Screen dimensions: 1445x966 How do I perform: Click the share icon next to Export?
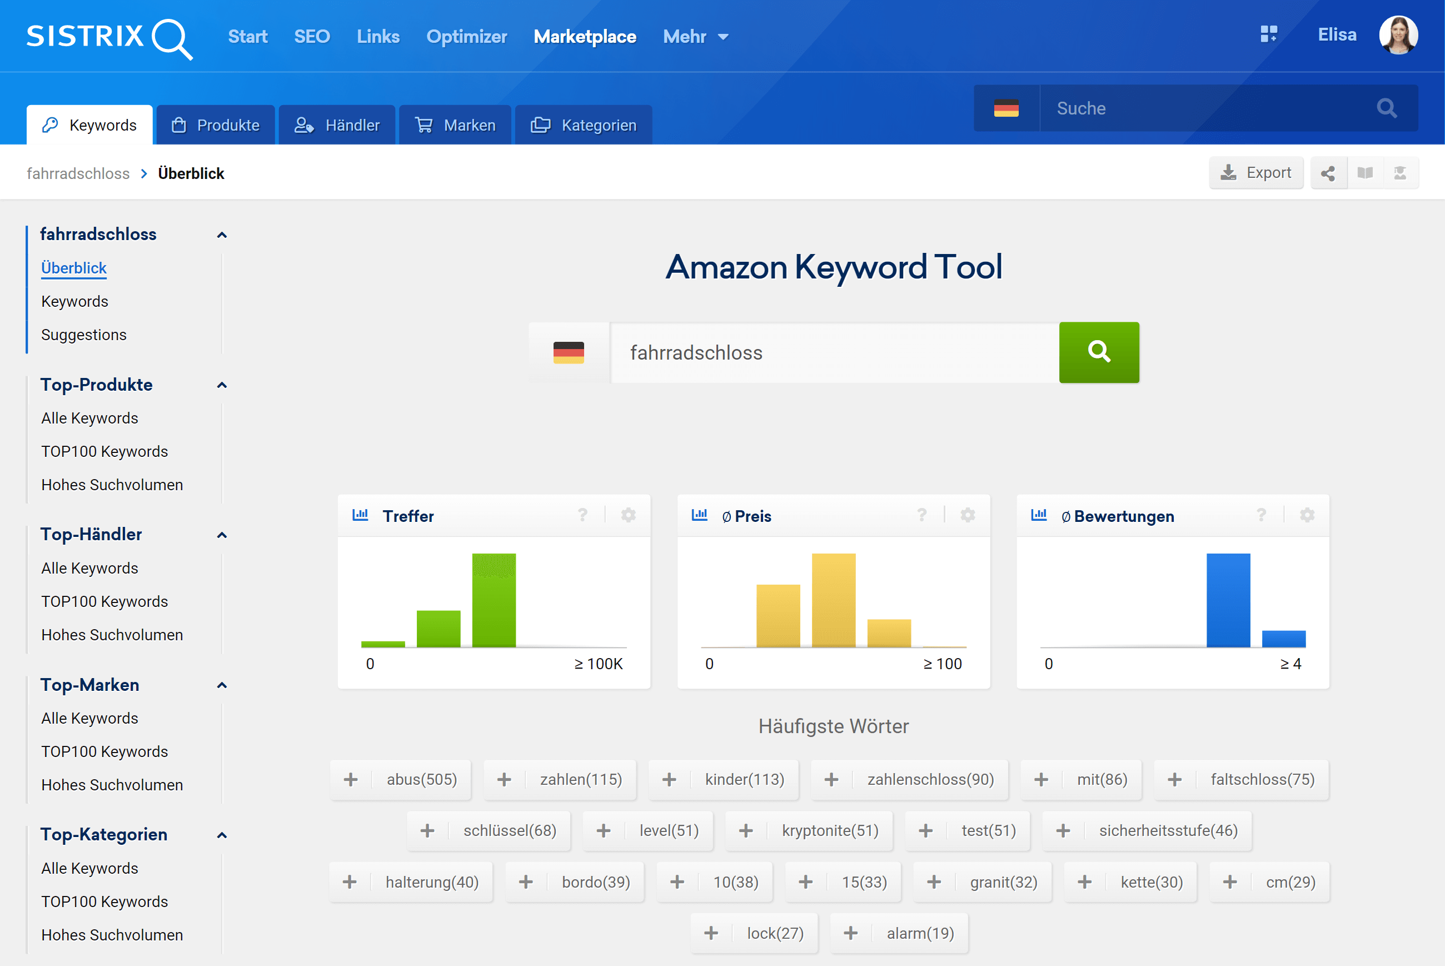pyautogui.click(x=1328, y=173)
